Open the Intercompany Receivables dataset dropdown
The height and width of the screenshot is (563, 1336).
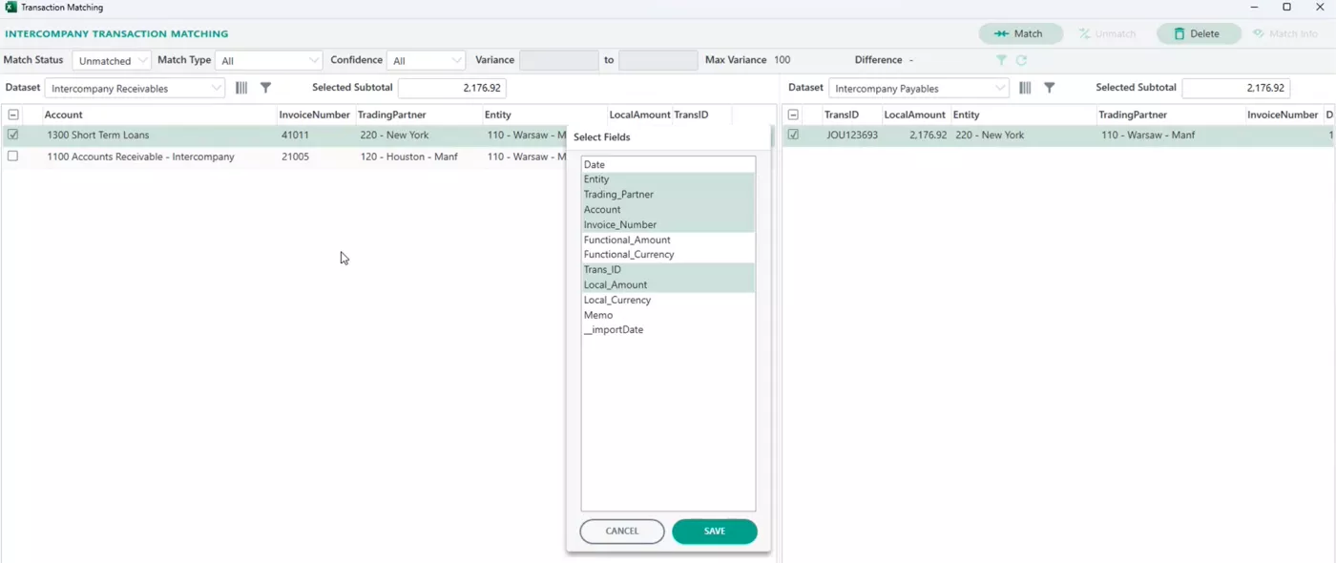pyautogui.click(x=135, y=88)
